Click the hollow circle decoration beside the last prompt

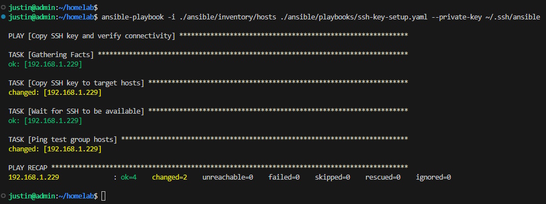pos(3,196)
